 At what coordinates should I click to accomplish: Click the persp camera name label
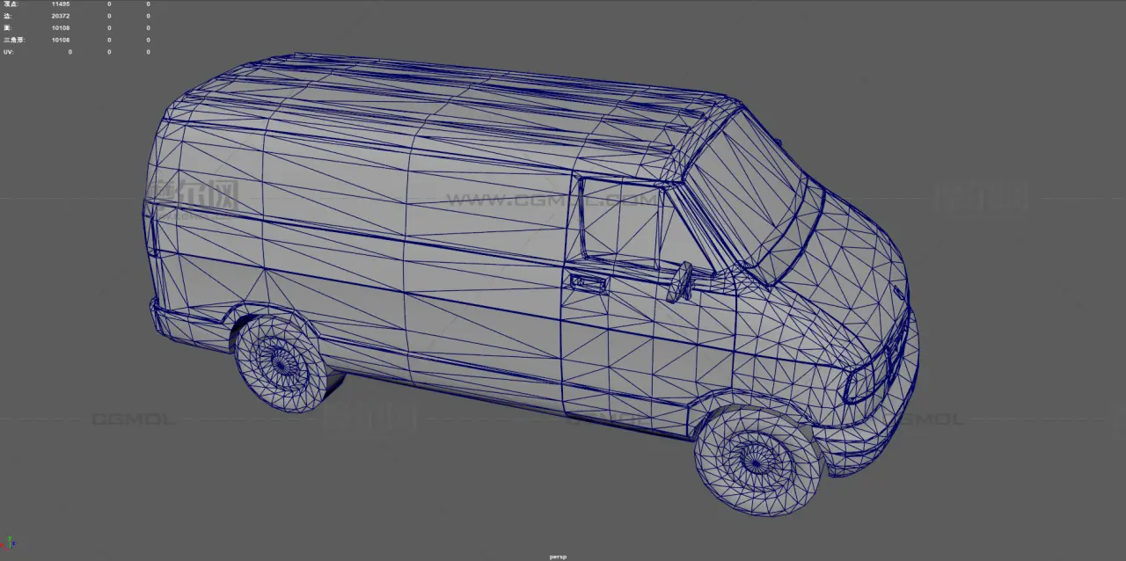558,556
